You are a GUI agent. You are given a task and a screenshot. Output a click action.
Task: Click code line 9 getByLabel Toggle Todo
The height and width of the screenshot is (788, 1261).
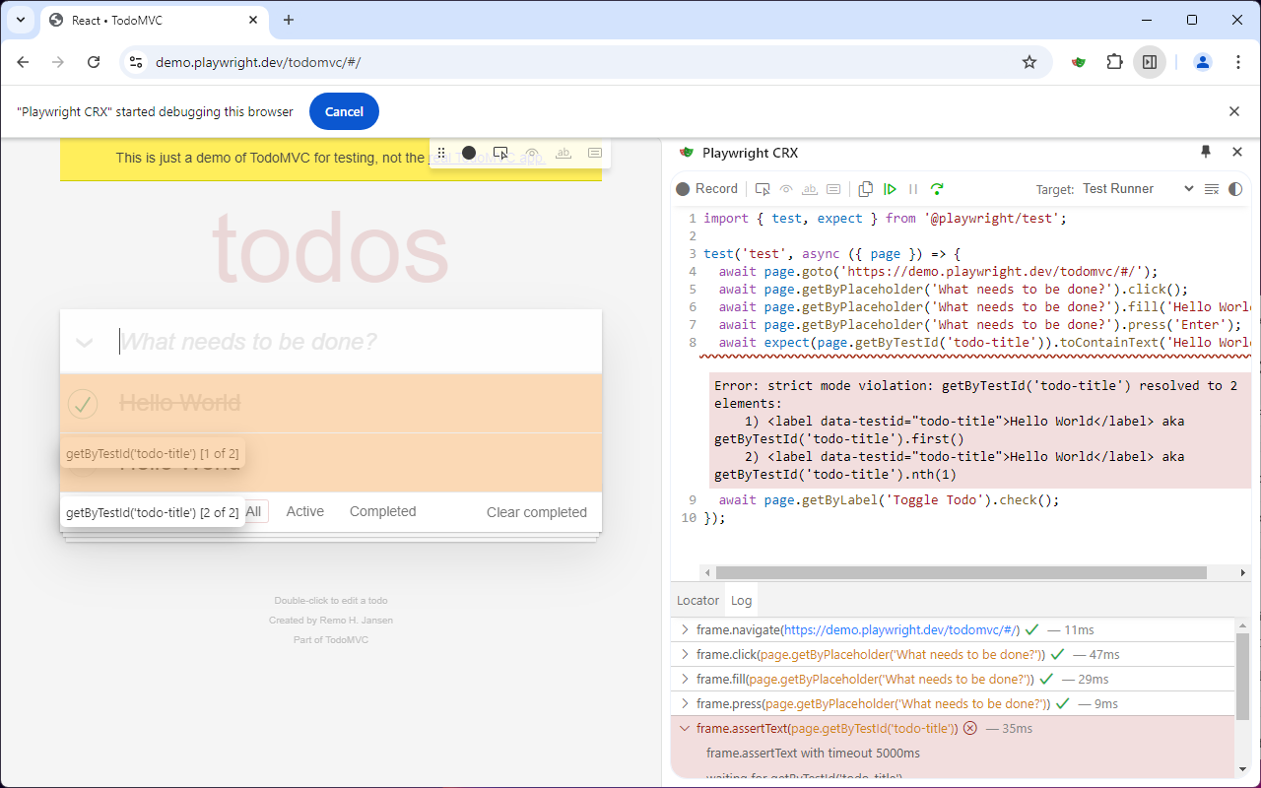pos(889,499)
